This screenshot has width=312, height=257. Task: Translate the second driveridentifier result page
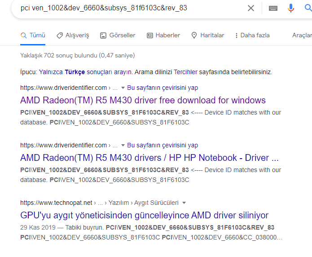163,145
